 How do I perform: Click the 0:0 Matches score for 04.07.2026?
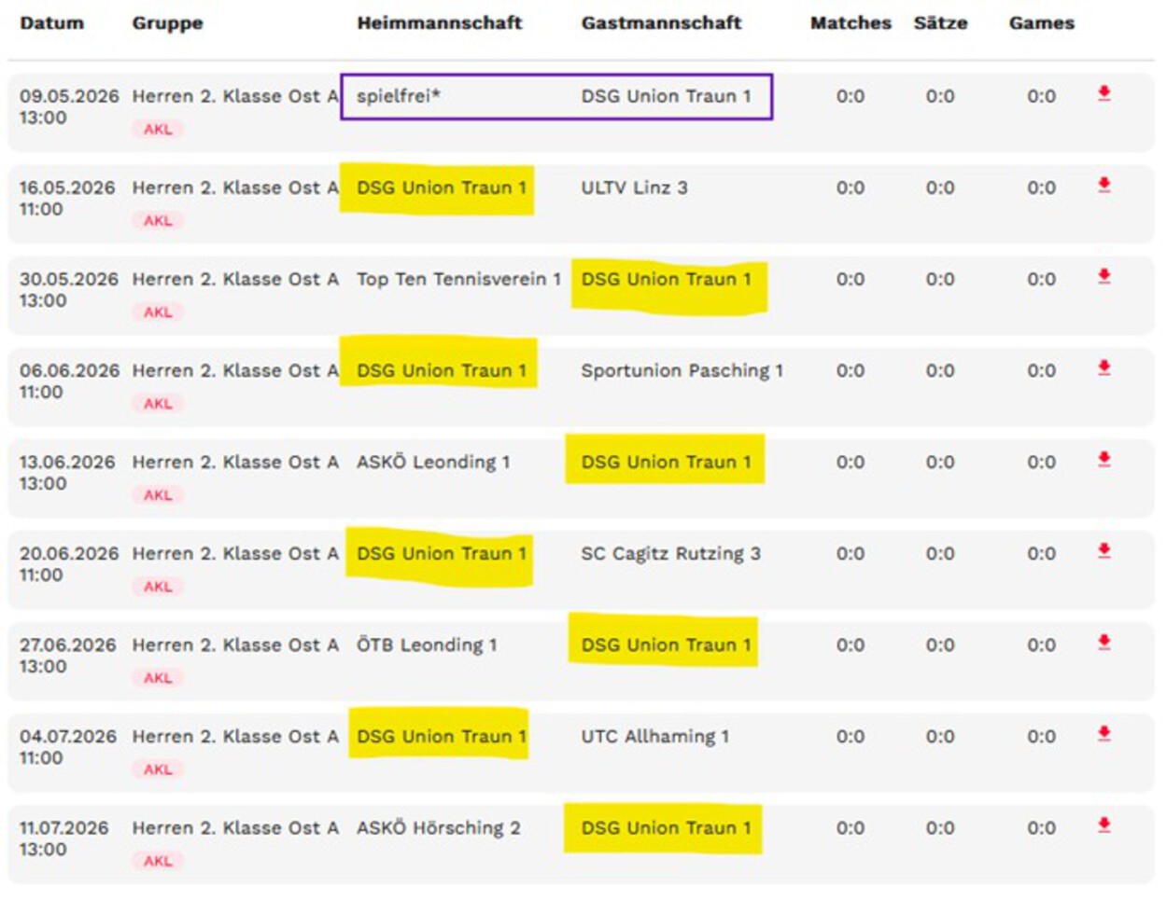point(850,736)
